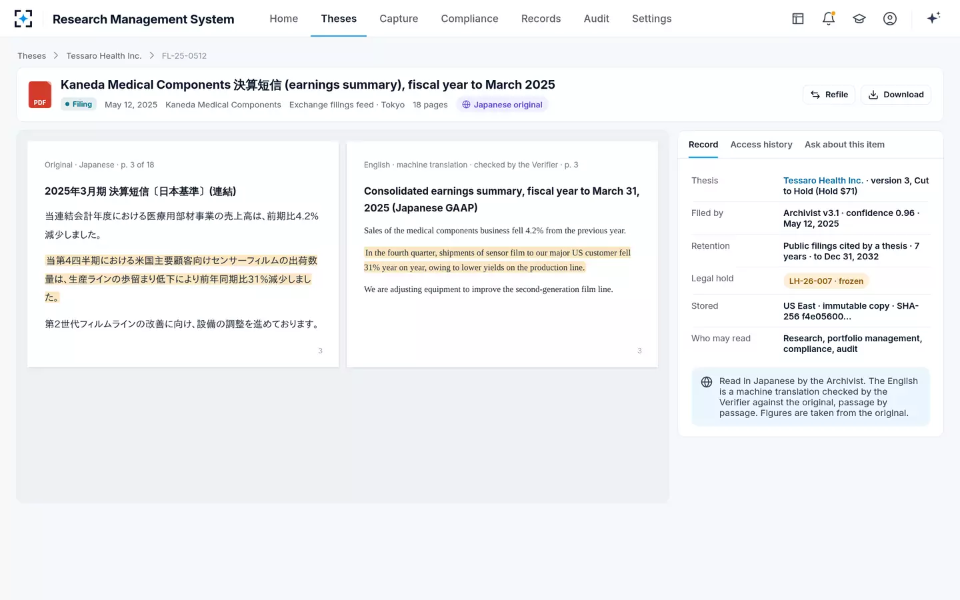Click the 'Consolidated earnings summary' English heading

point(501,199)
